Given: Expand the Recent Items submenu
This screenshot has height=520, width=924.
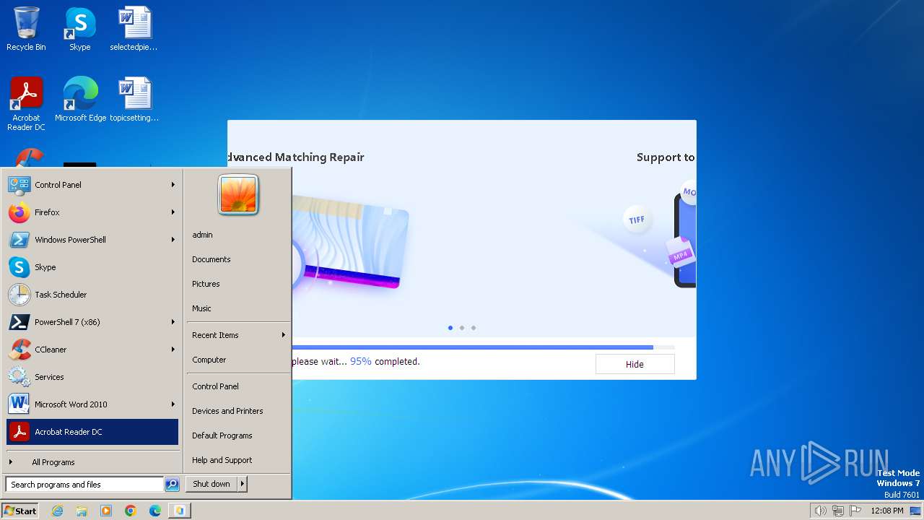Looking at the screenshot, I should [x=237, y=335].
